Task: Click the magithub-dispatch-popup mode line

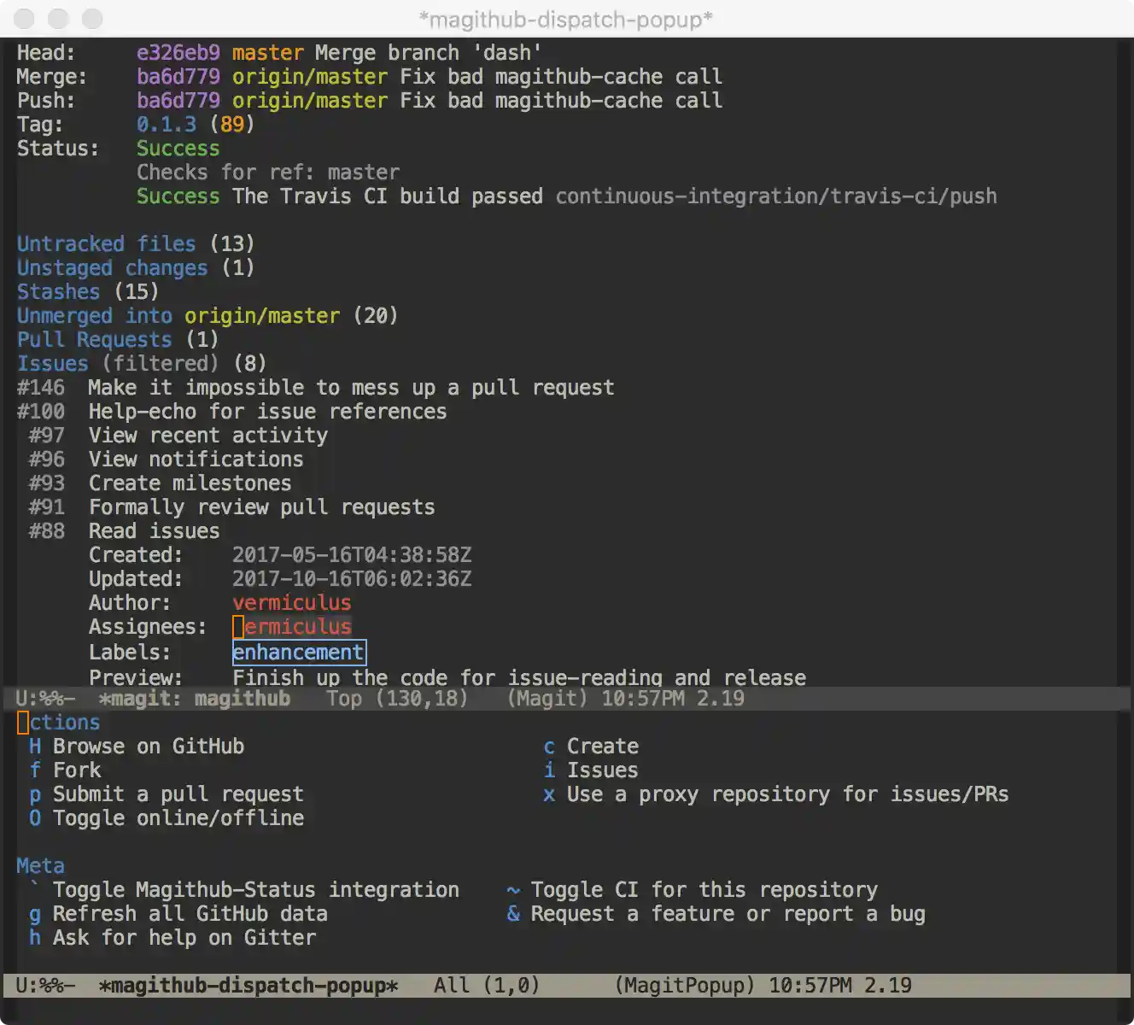Action: [248, 985]
